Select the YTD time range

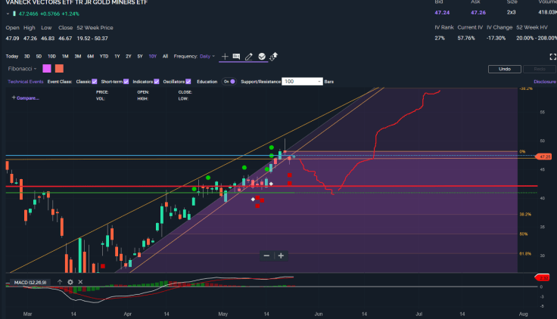coord(104,56)
